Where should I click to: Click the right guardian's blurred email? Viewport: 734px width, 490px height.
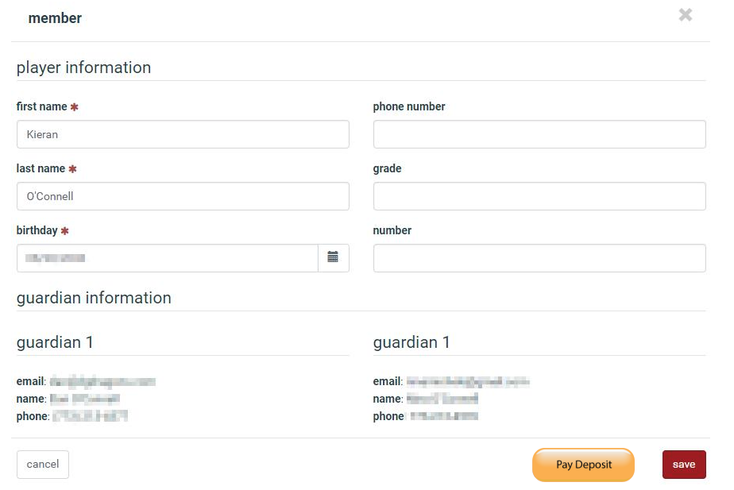(x=468, y=382)
